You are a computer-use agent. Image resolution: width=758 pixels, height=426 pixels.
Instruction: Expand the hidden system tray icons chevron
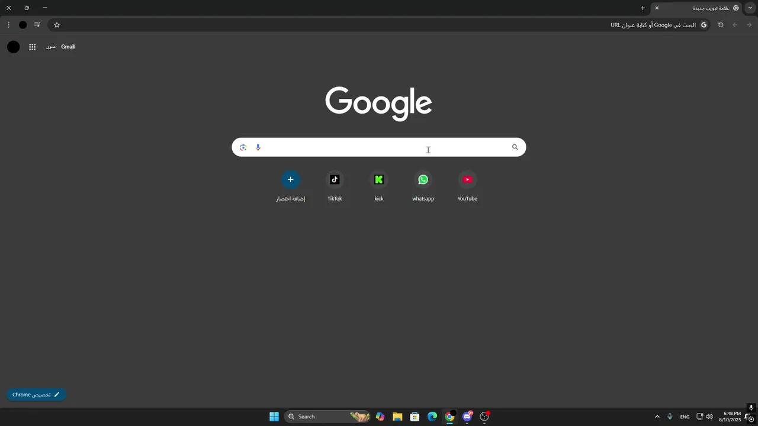[657, 417]
